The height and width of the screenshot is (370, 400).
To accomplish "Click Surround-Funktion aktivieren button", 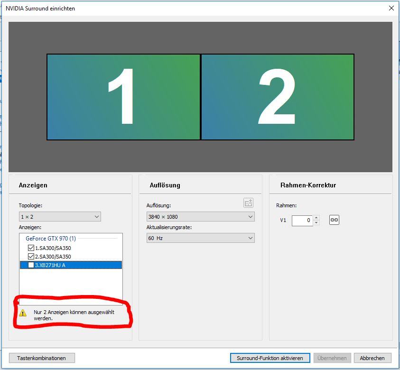I will pyautogui.click(x=270, y=358).
